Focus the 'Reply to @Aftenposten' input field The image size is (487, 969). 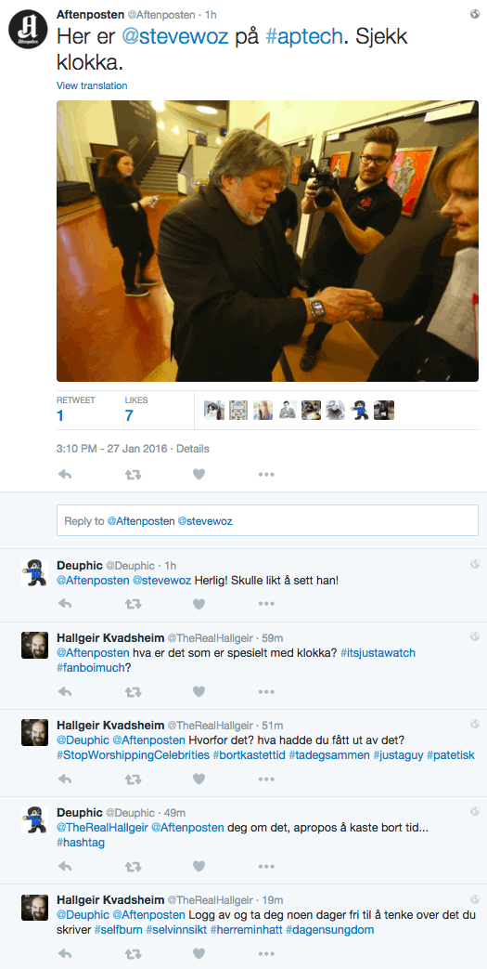coord(267,520)
